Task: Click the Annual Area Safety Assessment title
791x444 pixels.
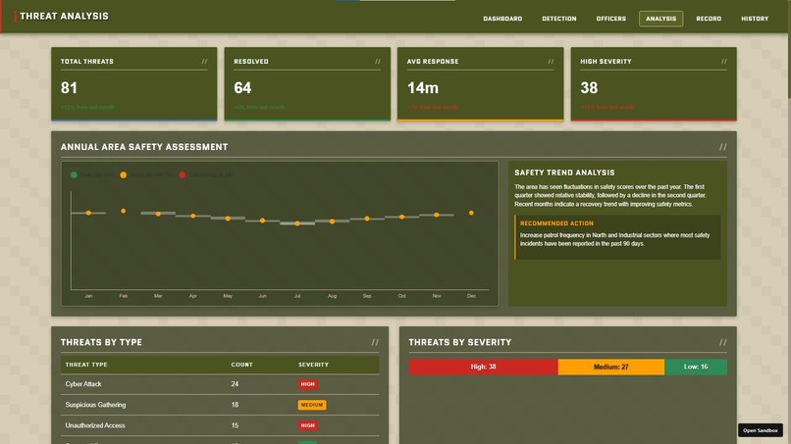Action: (x=144, y=147)
